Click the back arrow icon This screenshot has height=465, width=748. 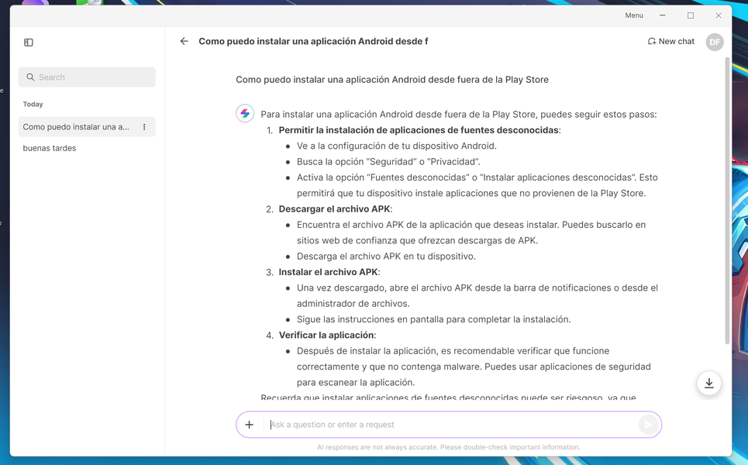[x=184, y=42]
